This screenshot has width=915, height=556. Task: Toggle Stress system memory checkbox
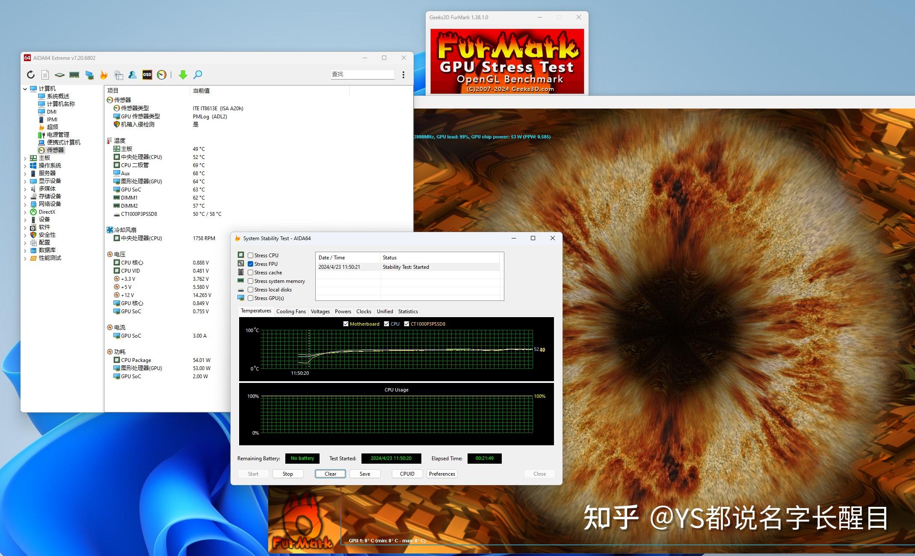click(x=250, y=281)
